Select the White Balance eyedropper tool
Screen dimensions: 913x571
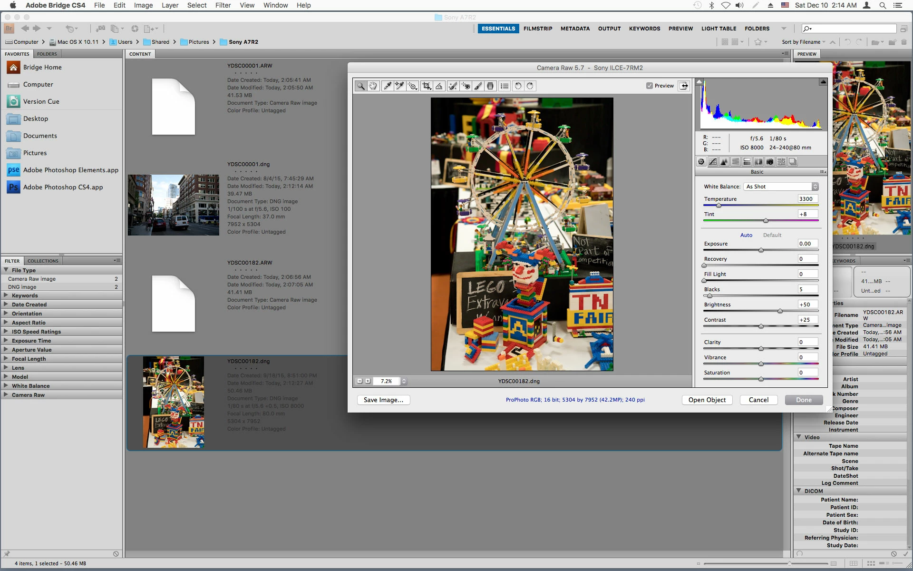(387, 86)
